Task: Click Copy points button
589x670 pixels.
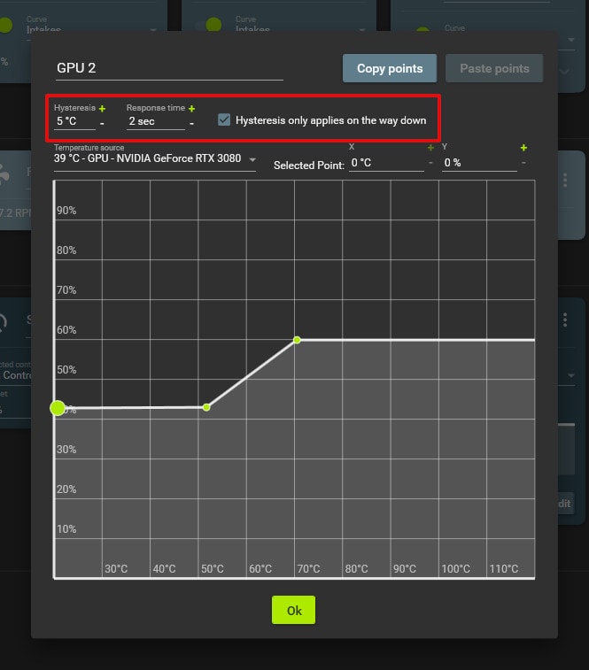Action: (x=390, y=68)
